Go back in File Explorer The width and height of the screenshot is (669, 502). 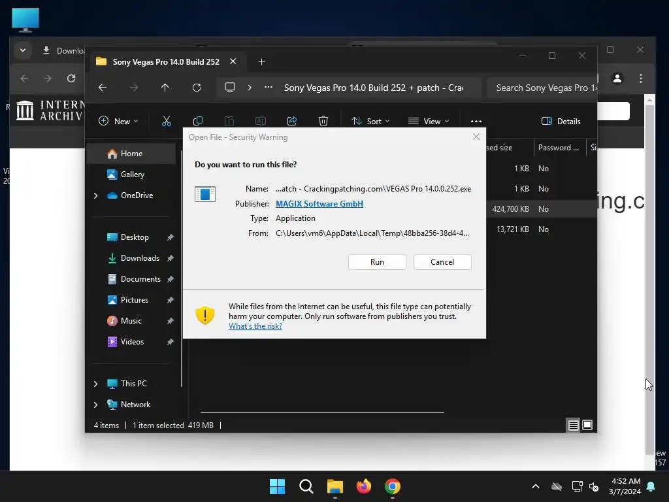(103, 88)
